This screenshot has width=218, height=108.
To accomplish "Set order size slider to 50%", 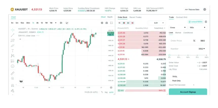I will [x=188, y=55].
